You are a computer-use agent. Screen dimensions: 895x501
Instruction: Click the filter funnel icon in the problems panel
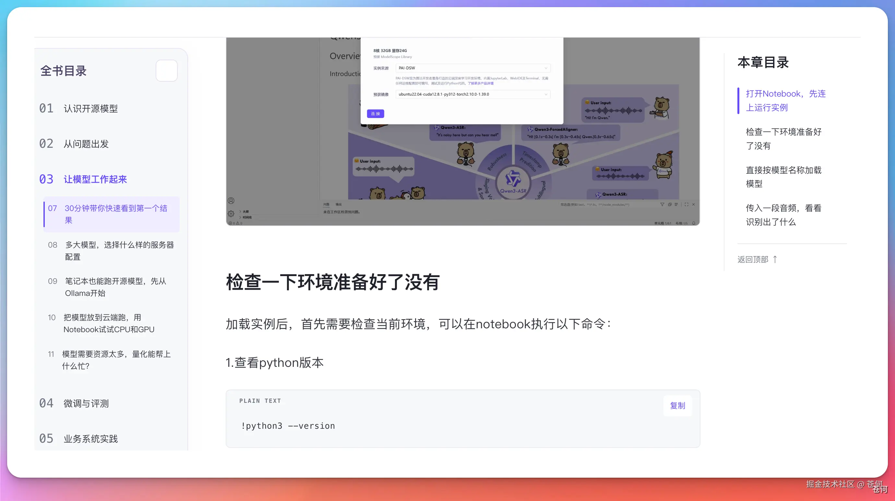pos(662,204)
